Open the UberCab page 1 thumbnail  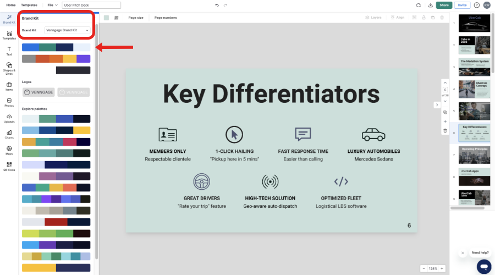tap(474, 23)
